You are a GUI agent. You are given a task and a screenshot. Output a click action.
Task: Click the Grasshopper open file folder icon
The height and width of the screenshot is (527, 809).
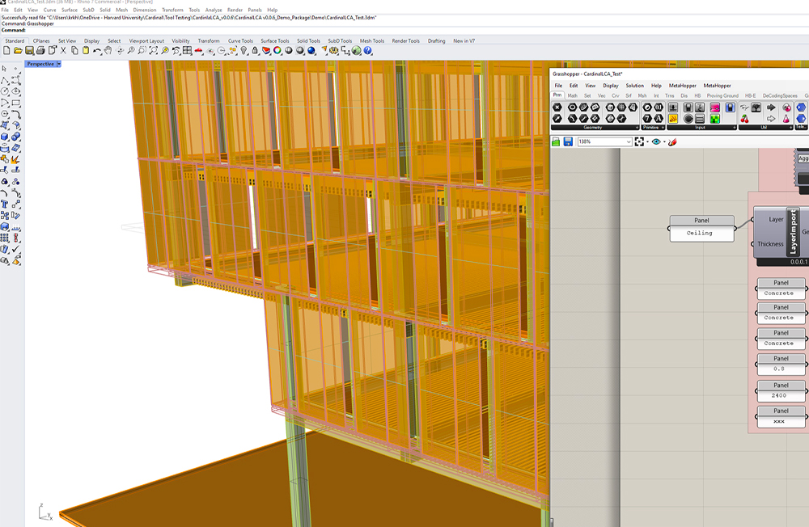556,141
